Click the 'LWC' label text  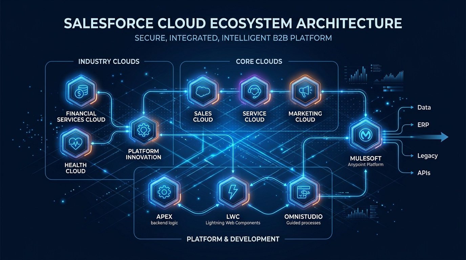click(x=233, y=216)
